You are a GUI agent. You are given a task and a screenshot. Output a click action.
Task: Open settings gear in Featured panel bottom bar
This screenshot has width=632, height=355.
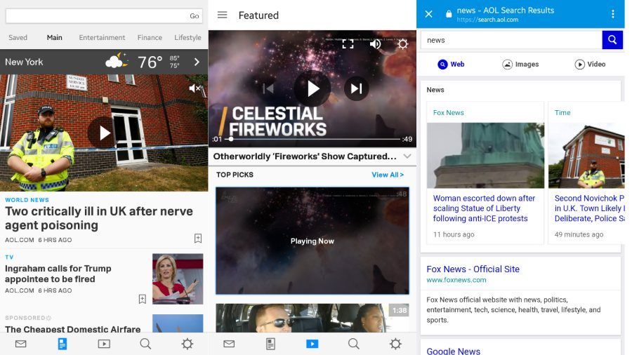tap(395, 344)
